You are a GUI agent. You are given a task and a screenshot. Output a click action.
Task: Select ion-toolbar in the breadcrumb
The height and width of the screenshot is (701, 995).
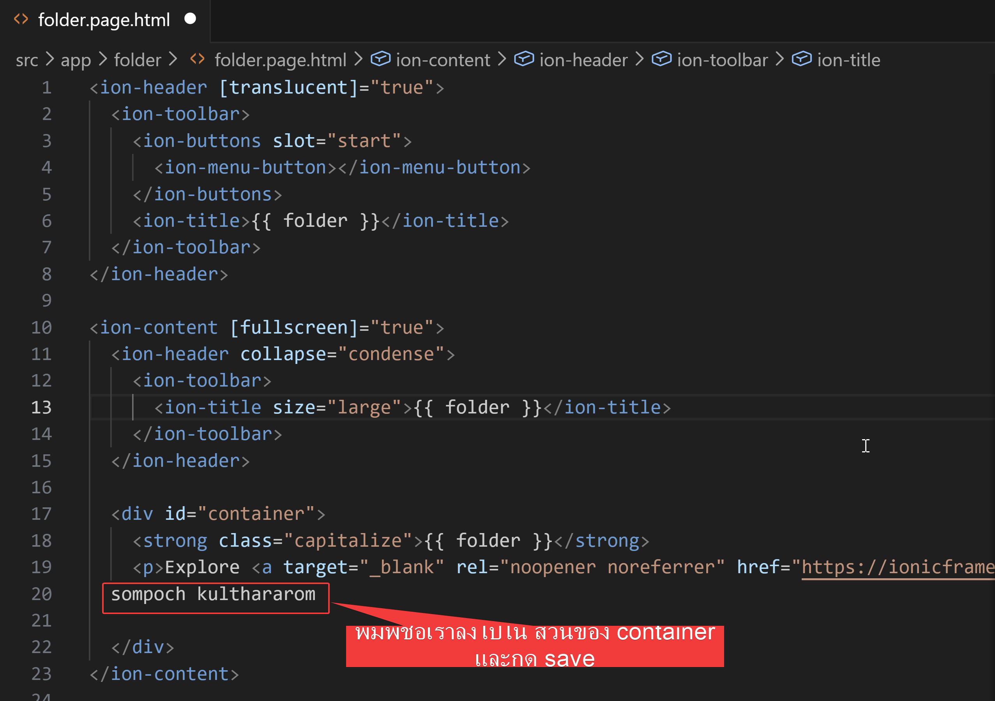[x=723, y=60]
